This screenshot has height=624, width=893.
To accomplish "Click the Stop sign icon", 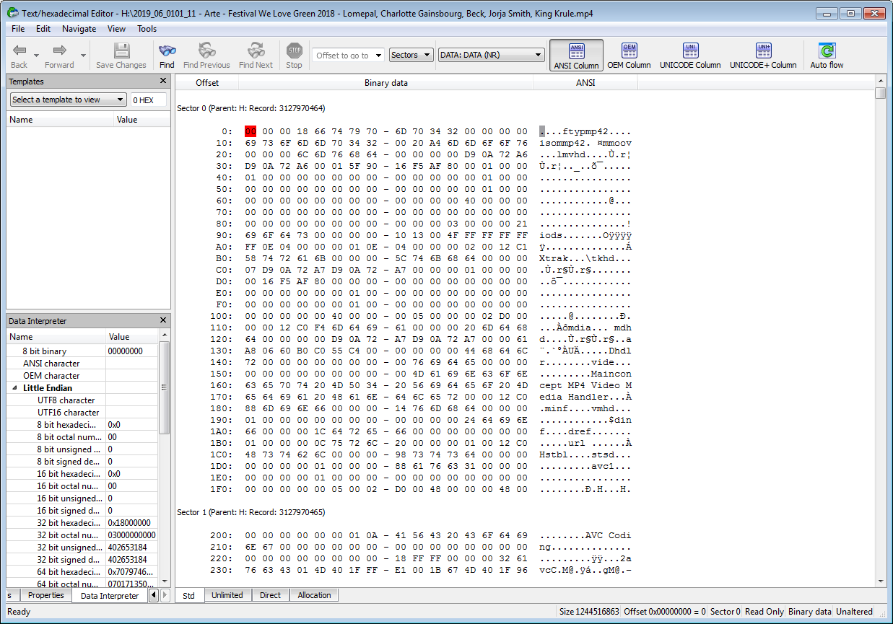I will [294, 50].
